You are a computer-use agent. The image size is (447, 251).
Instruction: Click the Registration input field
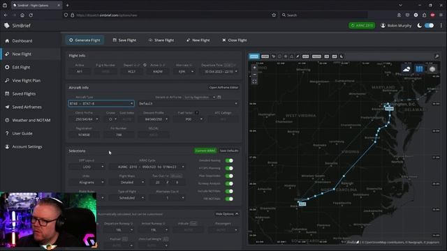tap(84, 135)
